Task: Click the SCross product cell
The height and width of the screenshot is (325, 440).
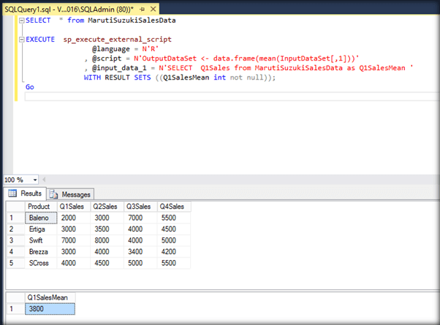Action: [x=39, y=262]
